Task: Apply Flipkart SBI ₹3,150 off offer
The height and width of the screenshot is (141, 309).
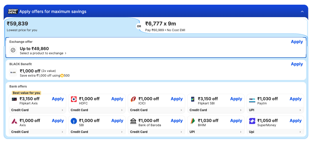Action: [236, 99]
